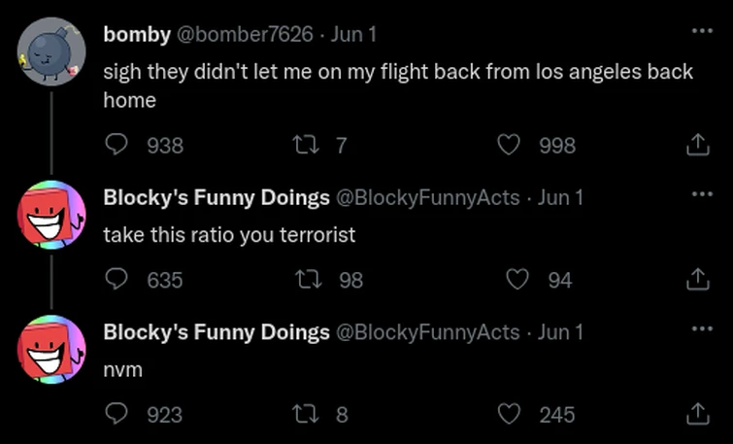The height and width of the screenshot is (444, 733).
Task: Open @BlockyFunnyActs handle on ratio tweet
Action: (x=427, y=197)
